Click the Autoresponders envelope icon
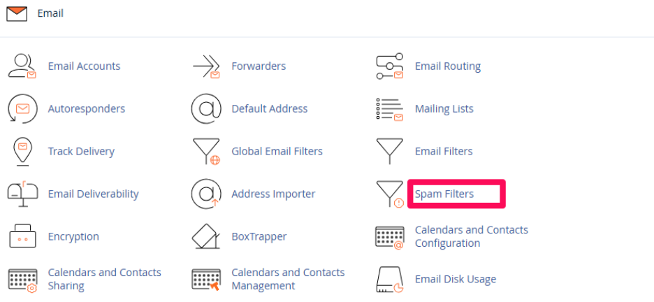Image resolution: width=654 pixels, height=302 pixels. pos(22,109)
